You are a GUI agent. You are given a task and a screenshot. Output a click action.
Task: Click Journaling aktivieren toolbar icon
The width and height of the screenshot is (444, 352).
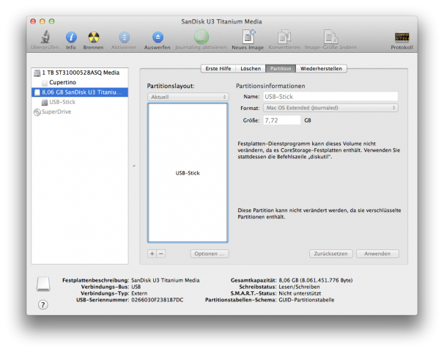point(201,37)
